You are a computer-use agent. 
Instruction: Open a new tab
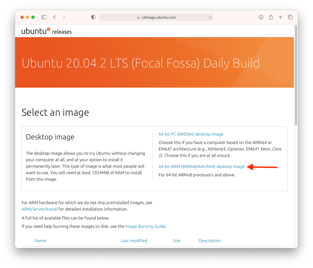[280, 17]
